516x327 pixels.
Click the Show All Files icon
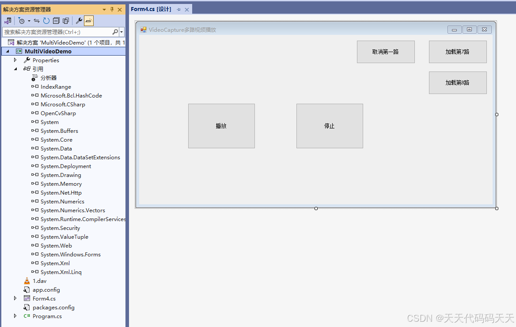(x=66, y=21)
